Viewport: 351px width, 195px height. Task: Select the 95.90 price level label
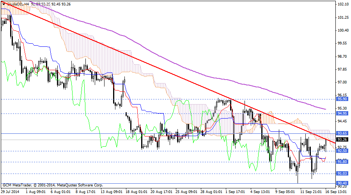tap(342, 99)
